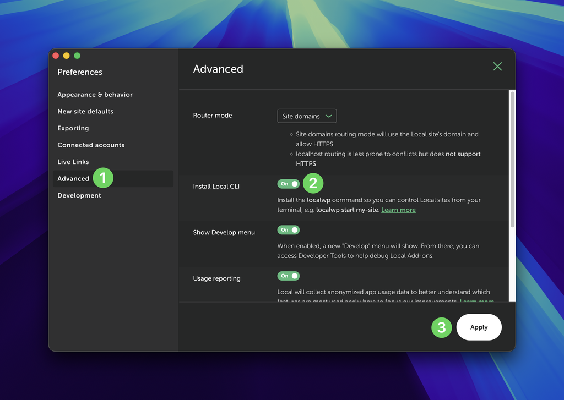Open Learn more link for Local CLI
564x400 pixels.
[x=398, y=210]
